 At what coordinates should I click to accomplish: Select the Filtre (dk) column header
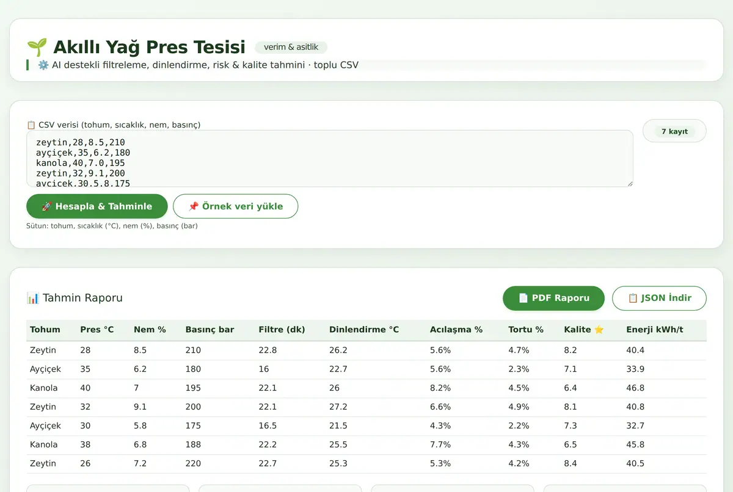(282, 330)
